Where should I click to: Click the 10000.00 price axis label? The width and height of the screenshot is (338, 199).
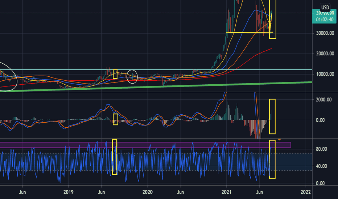[x=325, y=74]
